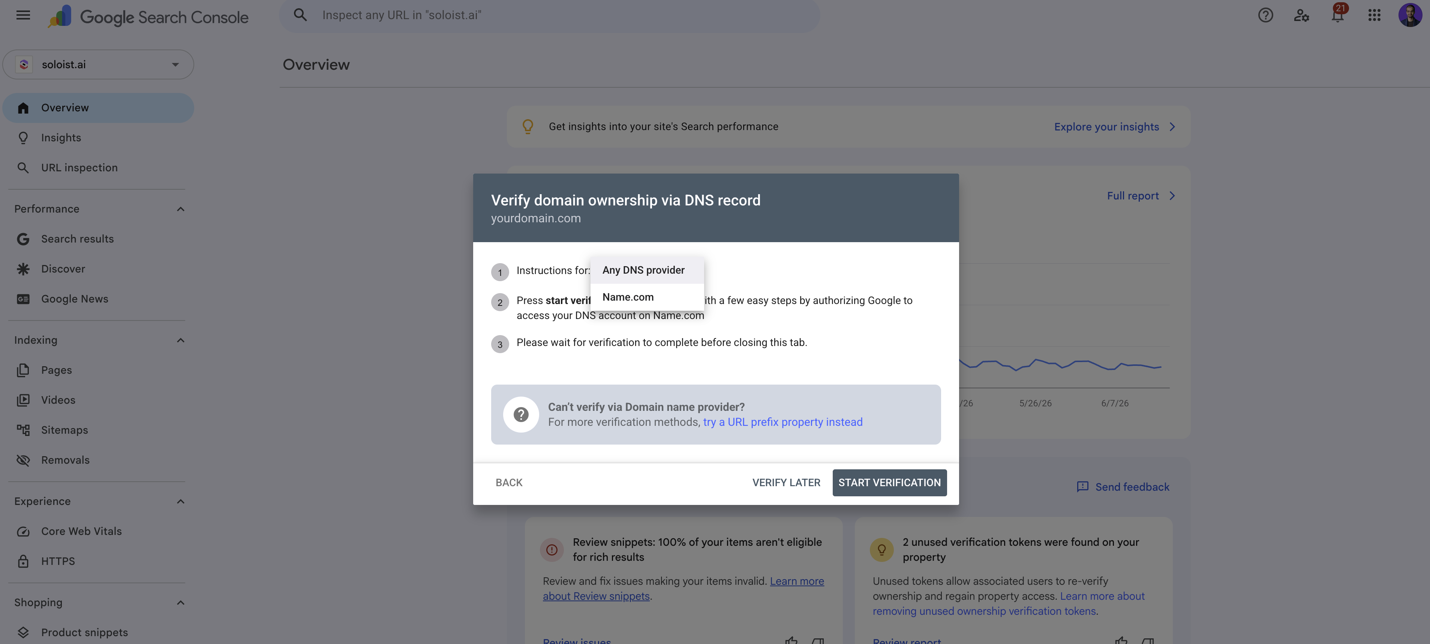This screenshot has height=644, width=1430.
Task: Choose Any DNS provider from the list
Action: coord(647,270)
